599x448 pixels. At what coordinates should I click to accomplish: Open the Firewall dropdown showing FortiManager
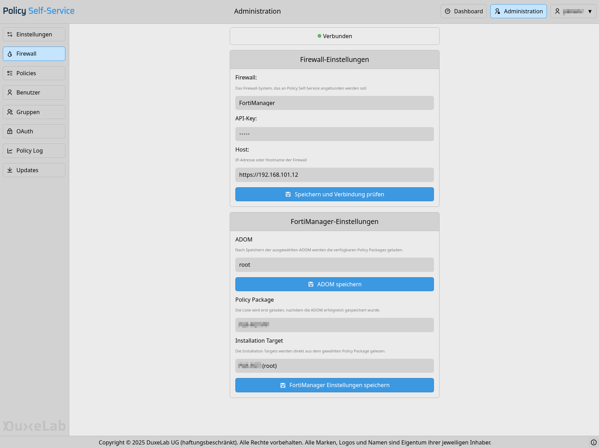(334, 103)
